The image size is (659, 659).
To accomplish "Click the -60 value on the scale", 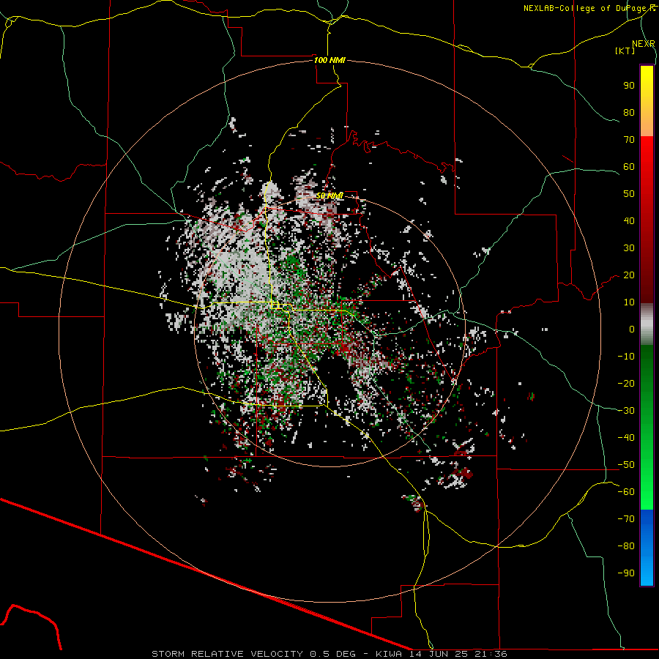I will [626, 492].
